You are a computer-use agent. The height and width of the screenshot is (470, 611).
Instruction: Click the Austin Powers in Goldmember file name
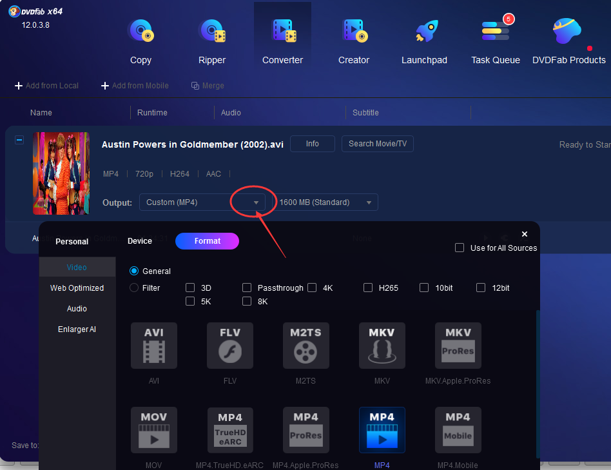(x=193, y=144)
